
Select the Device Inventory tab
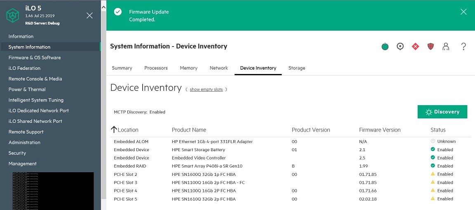click(258, 68)
